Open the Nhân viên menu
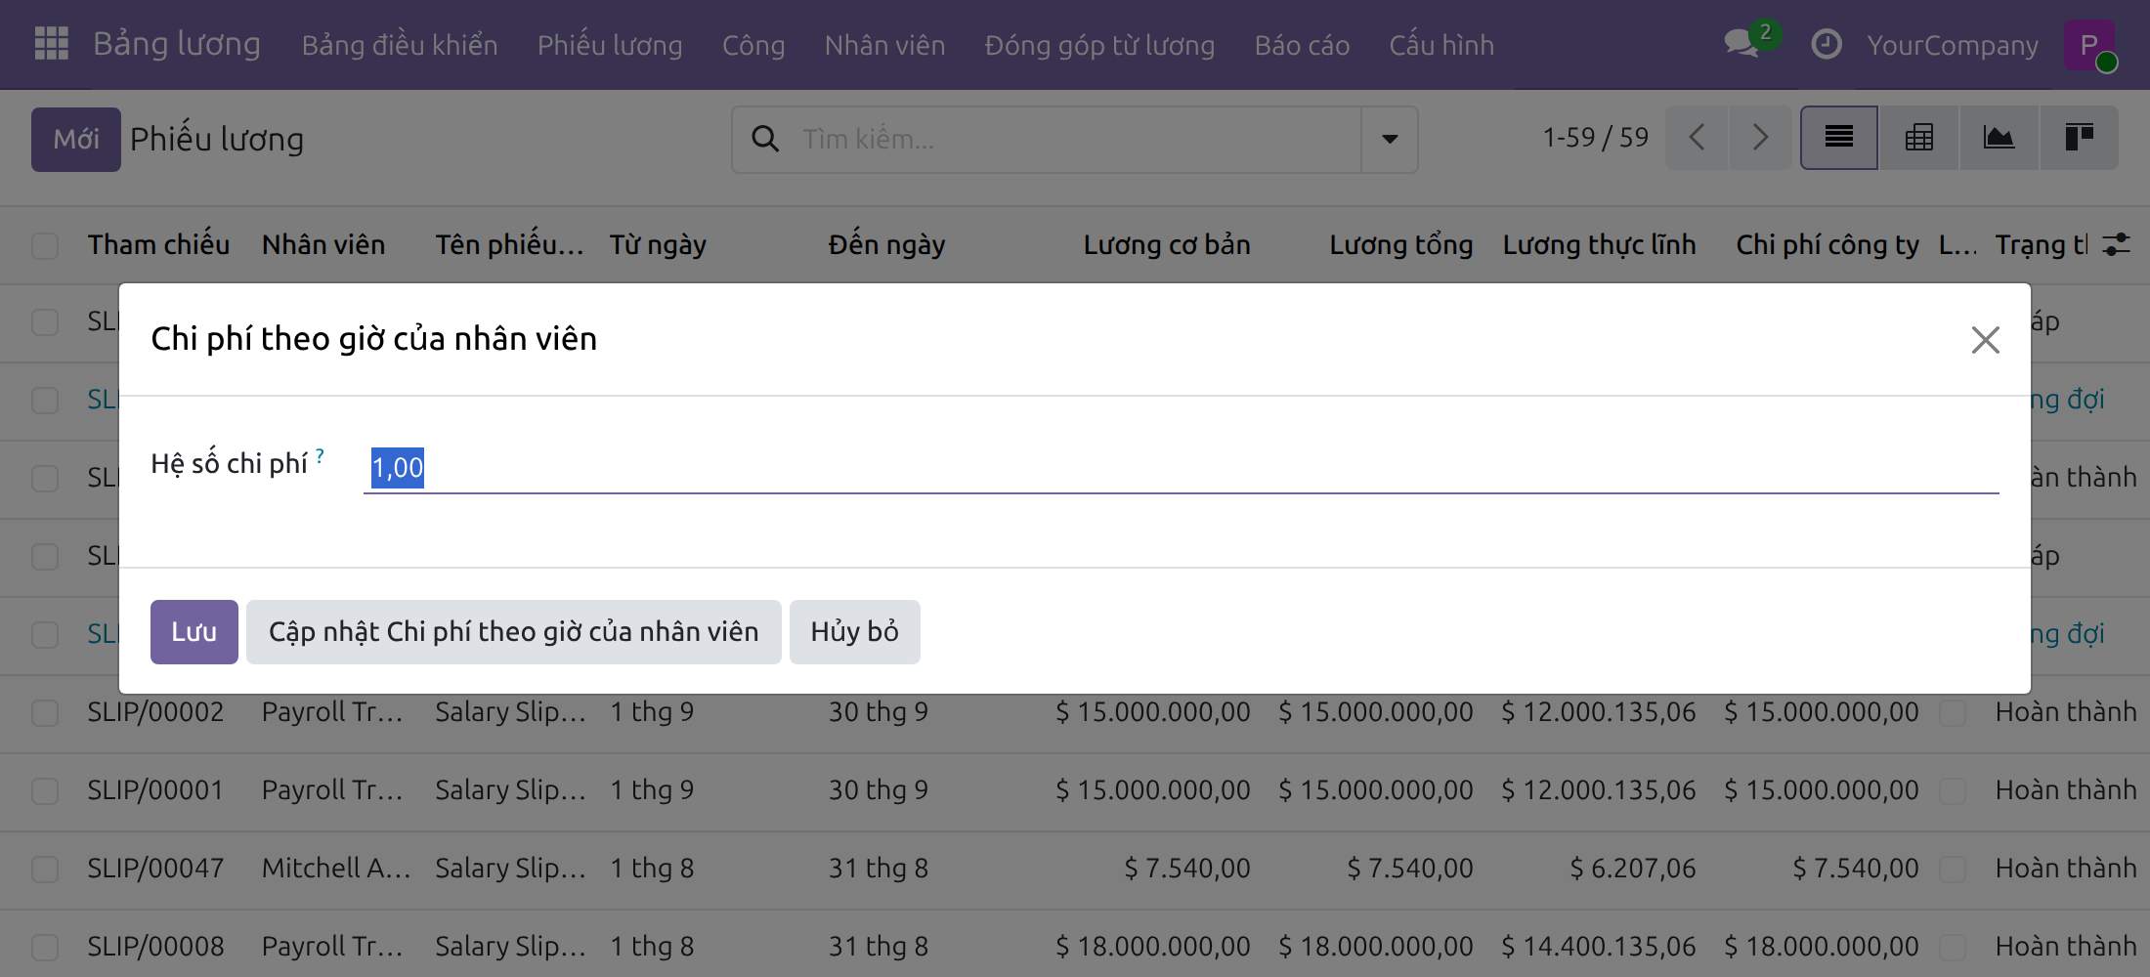The image size is (2150, 977). click(885, 45)
